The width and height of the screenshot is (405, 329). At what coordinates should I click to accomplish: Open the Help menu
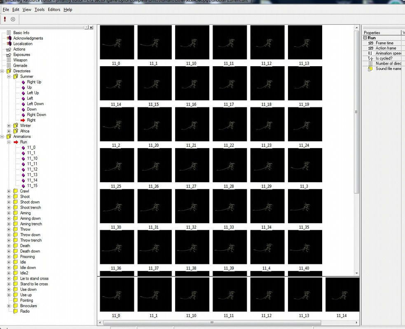[68, 9]
